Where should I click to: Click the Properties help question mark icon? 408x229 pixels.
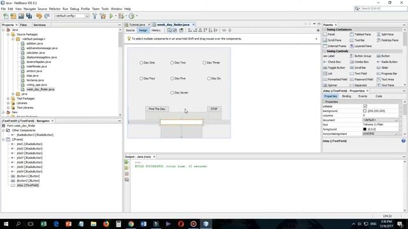[x=404, y=141]
